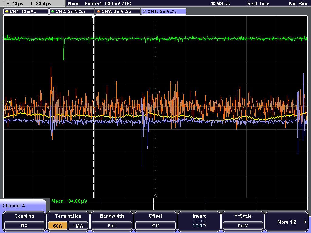Click the More 1|2 arrow icon
This screenshot has width=311, height=233.
(x=305, y=222)
